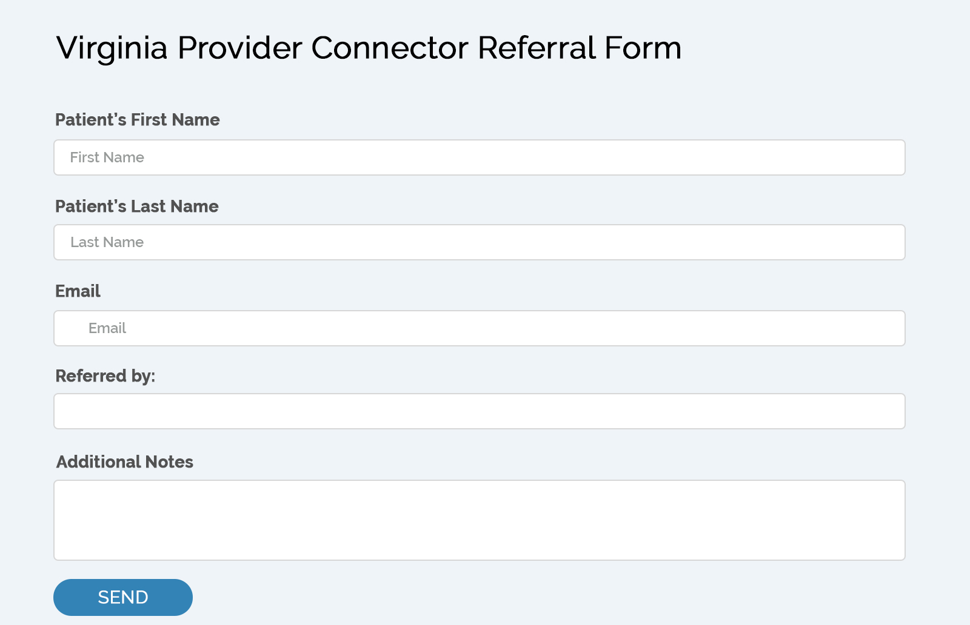Select the Referred by text field
970x625 pixels.
tap(479, 411)
